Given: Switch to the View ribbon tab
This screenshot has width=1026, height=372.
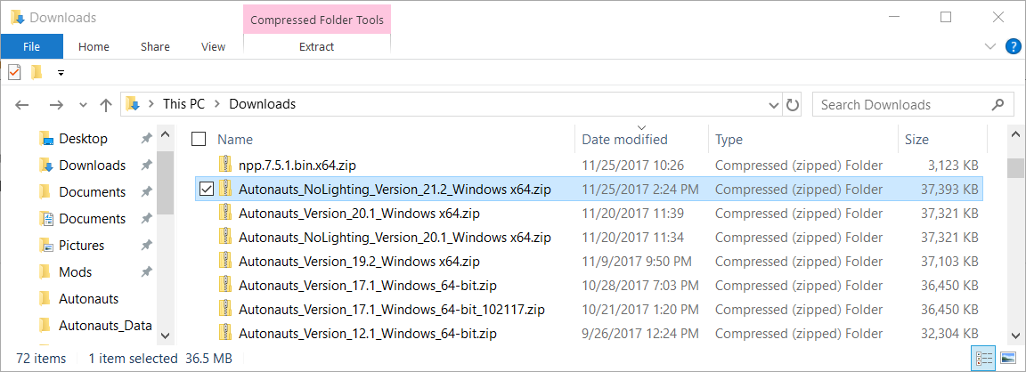Looking at the screenshot, I should coord(214,46).
